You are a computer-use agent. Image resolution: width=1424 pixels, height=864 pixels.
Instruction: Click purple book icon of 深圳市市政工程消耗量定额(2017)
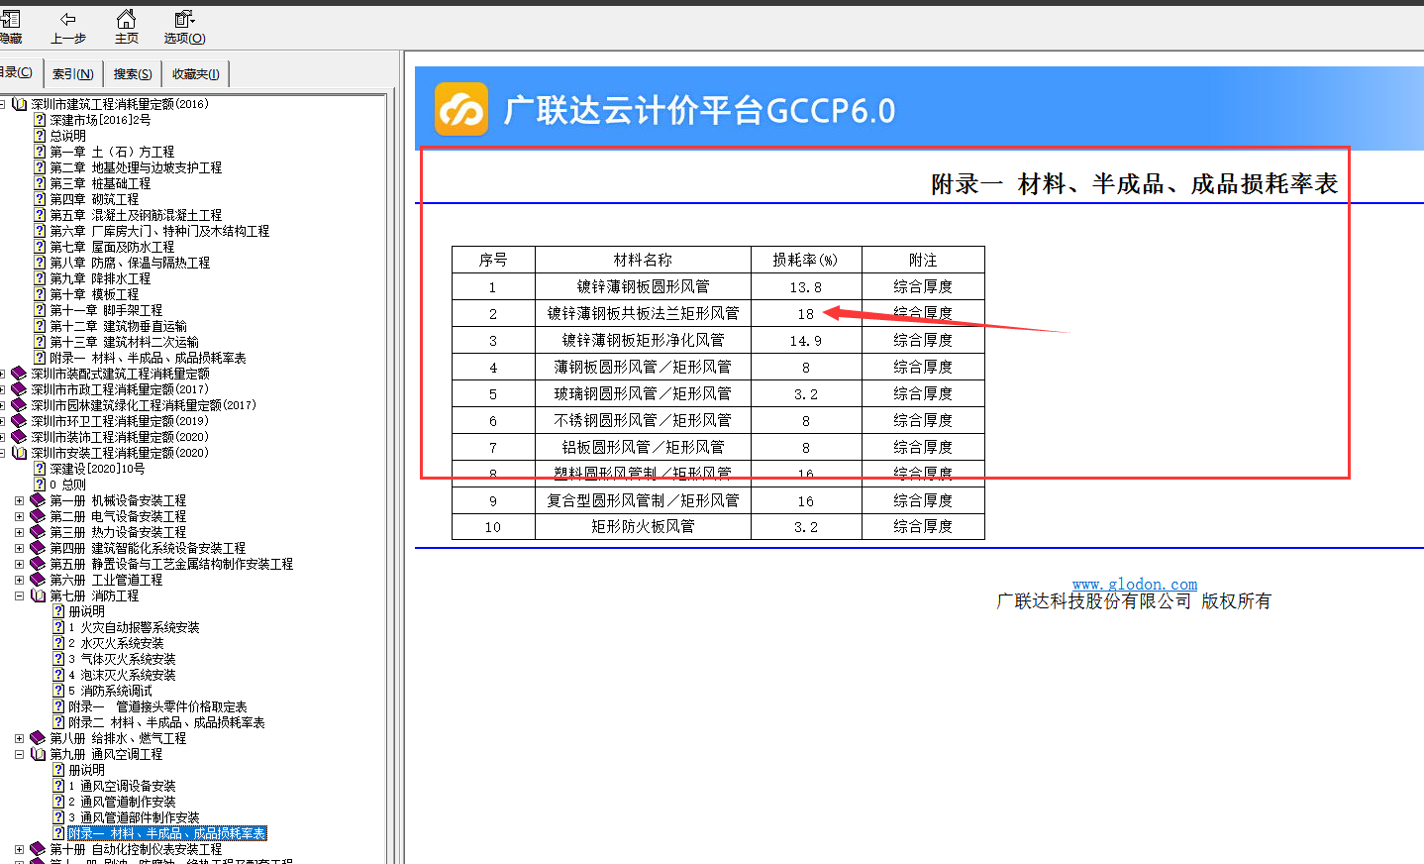point(19,389)
